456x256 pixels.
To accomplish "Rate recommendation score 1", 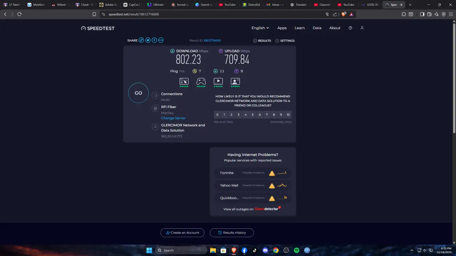I will (224, 114).
